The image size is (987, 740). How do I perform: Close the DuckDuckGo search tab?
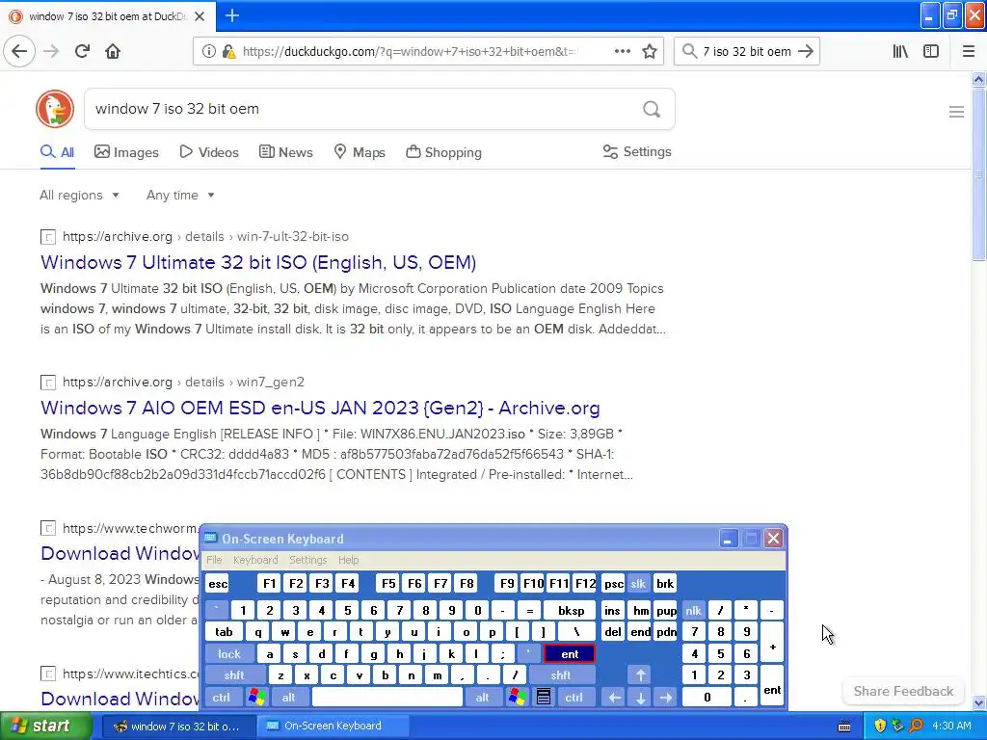pyautogui.click(x=200, y=16)
